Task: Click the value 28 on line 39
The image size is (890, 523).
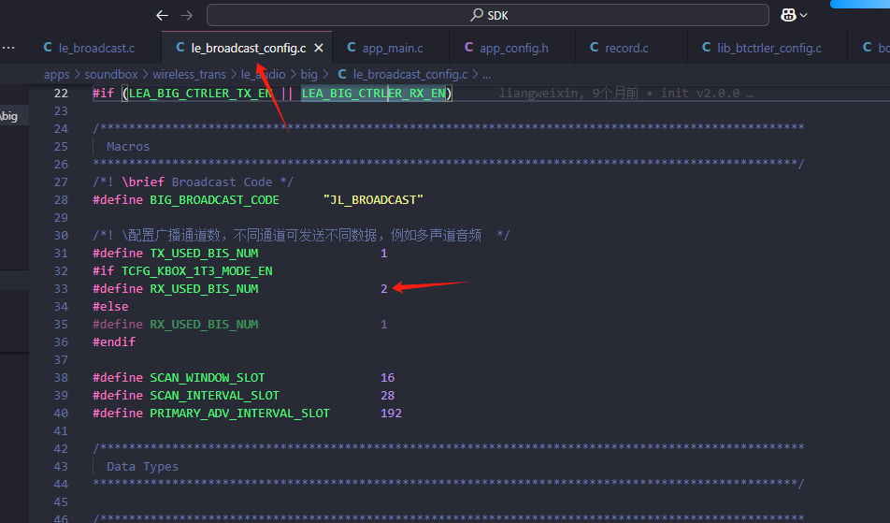Action: (387, 395)
